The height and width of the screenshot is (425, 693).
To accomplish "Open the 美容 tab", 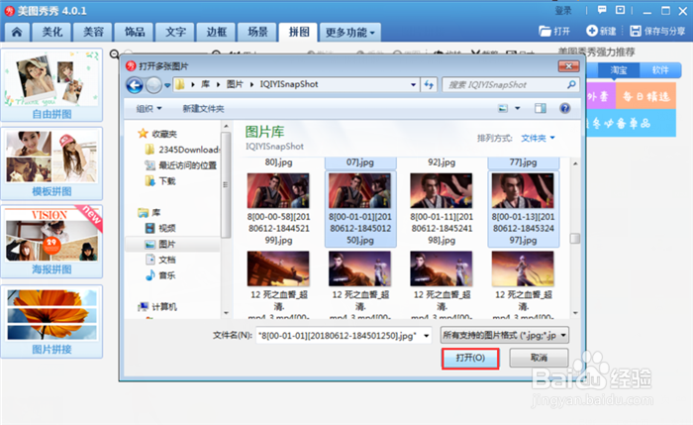I will (93, 32).
